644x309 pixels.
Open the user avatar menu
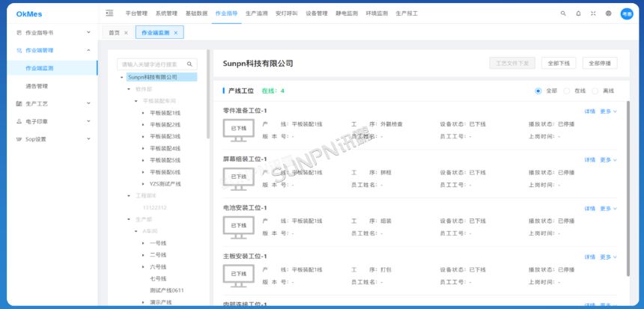(627, 13)
